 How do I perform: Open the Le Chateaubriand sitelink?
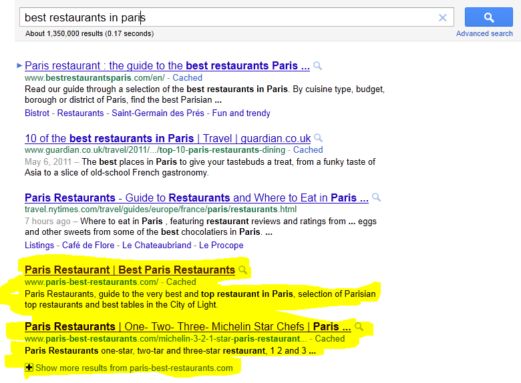click(x=157, y=246)
